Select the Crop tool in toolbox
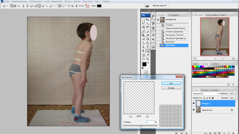Viewport: 239px width, 134px height. tap(143, 27)
